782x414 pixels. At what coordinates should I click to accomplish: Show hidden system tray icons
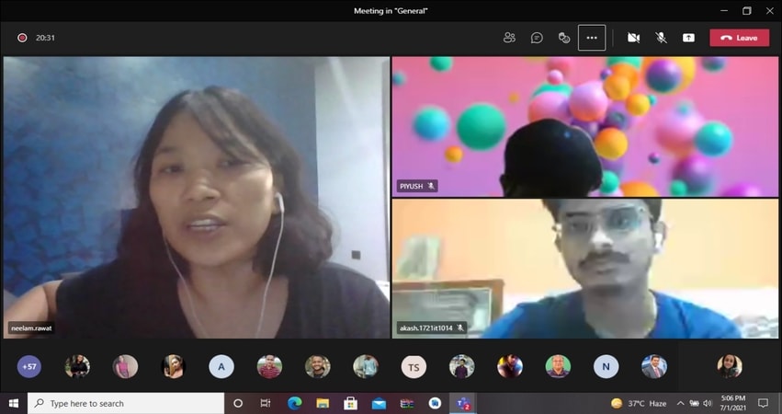coord(680,403)
